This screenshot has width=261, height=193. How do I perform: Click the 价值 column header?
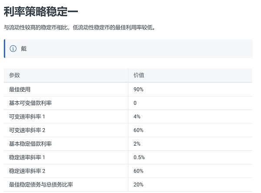click(x=139, y=75)
